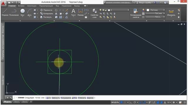Click Копирование свойств match properties
This screenshot has height=105, width=188.
[x=136, y=13]
